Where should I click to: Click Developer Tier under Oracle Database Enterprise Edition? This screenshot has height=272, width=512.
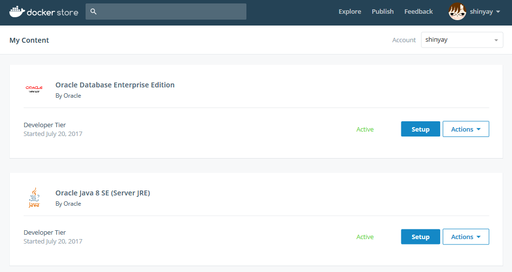[45, 125]
